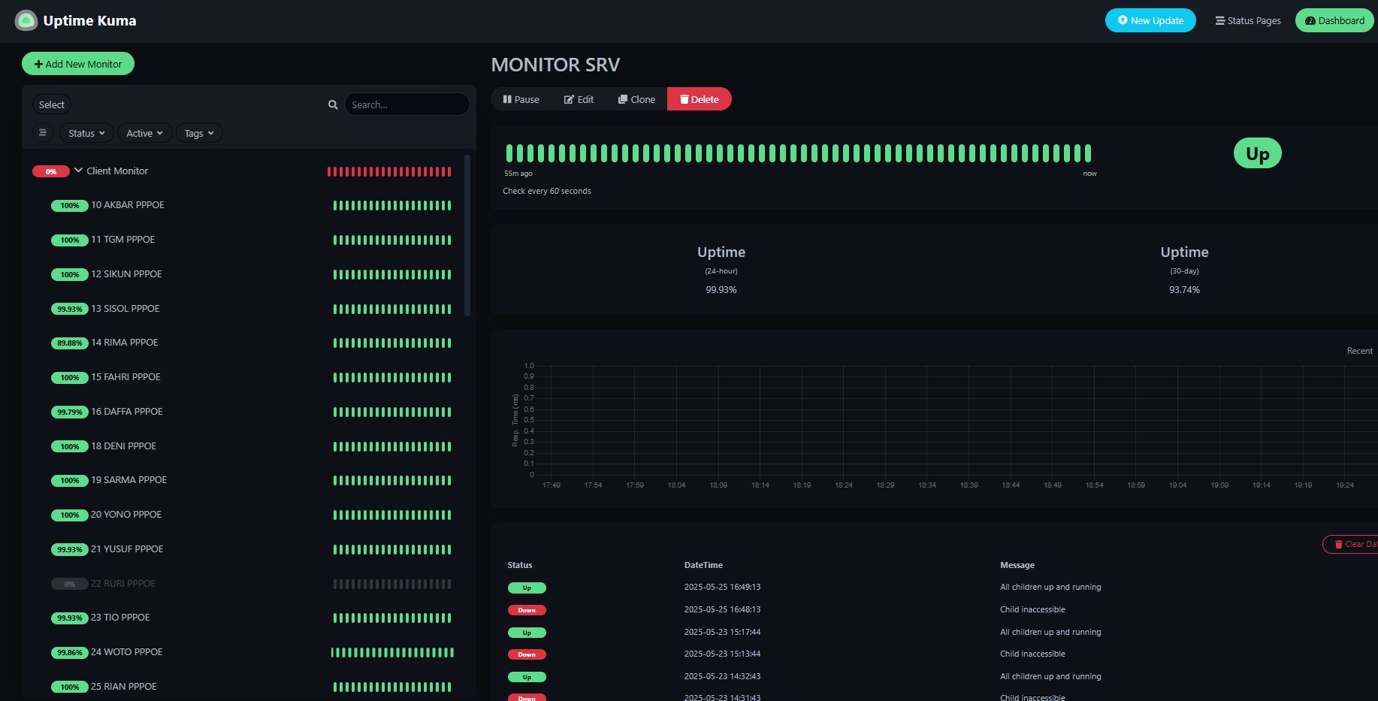Pause the MONITOR SRV monitor
The height and width of the screenshot is (701, 1378).
pyautogui.click(x=521, y=99)
